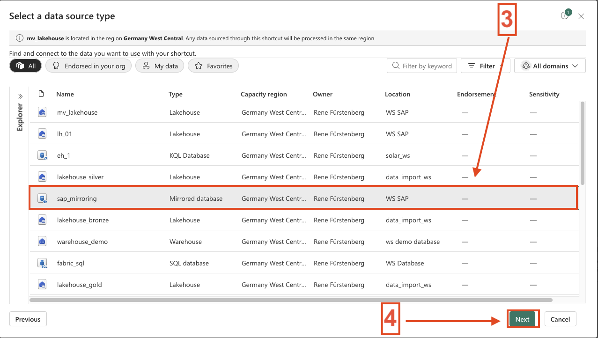Click the lh_01 lakehouse icon

[x=42, y=134]
